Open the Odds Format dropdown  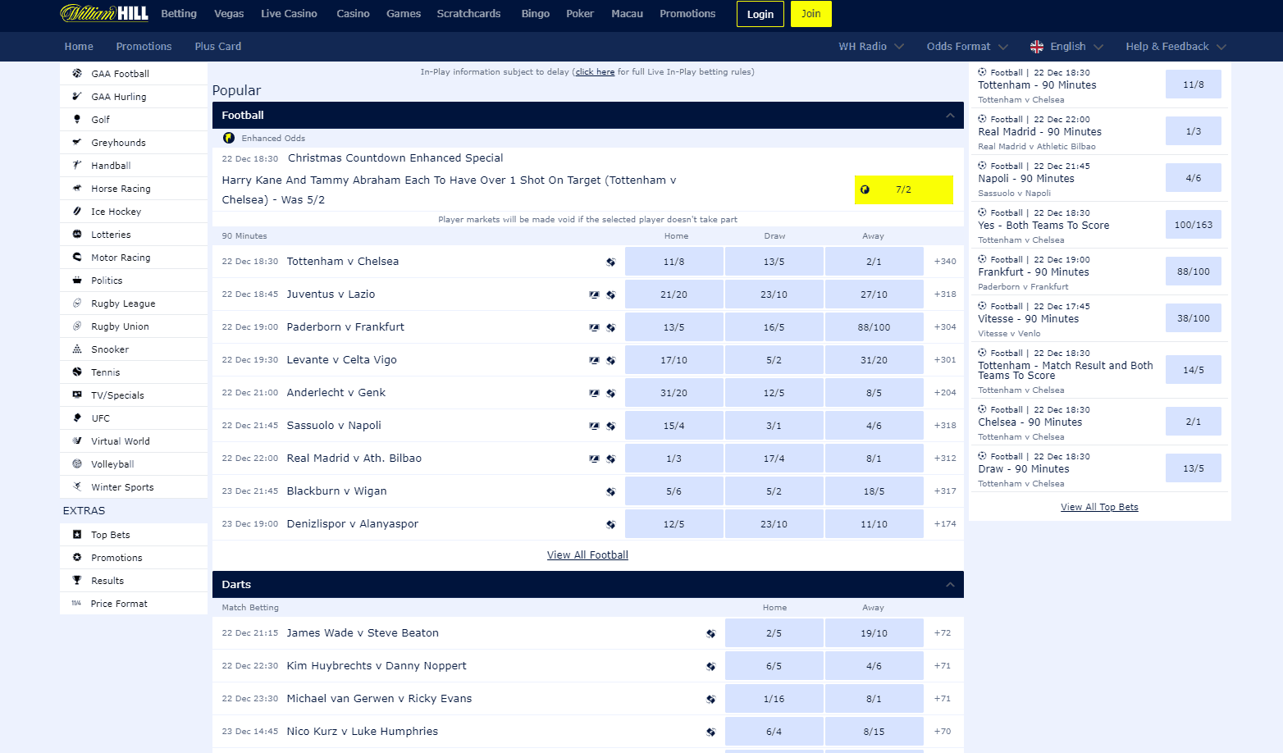pyautogui.click(x=966, y=46)
